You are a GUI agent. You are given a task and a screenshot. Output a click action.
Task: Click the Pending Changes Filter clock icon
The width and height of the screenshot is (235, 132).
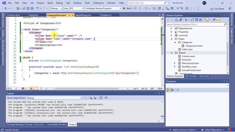[x=186, y=20]
